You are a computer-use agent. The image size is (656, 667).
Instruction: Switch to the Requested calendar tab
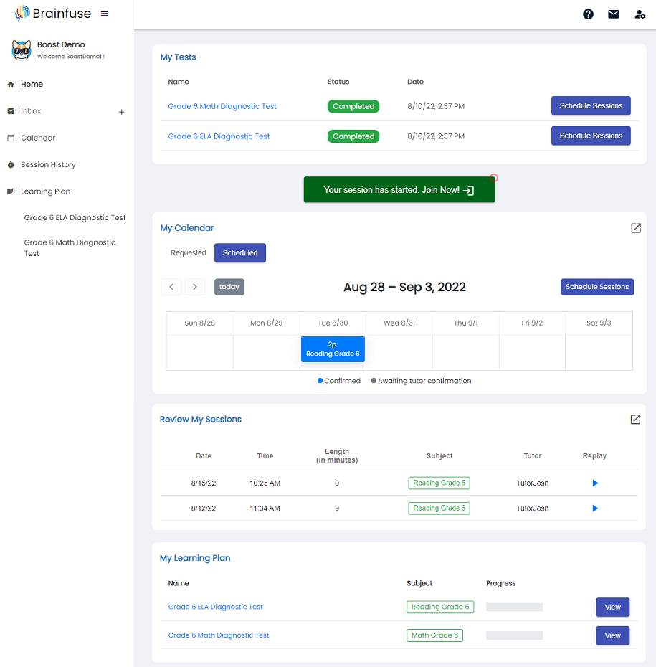pos(188,253)
